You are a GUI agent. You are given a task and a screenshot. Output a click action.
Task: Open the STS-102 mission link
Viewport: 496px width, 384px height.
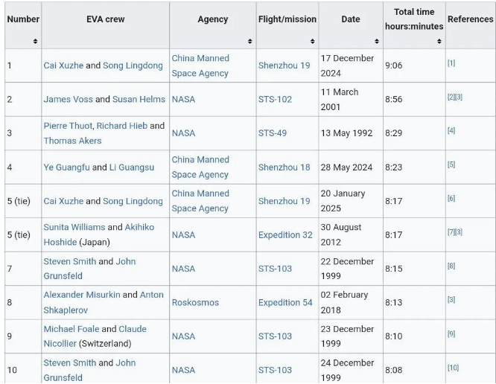[x=276, y=99]
